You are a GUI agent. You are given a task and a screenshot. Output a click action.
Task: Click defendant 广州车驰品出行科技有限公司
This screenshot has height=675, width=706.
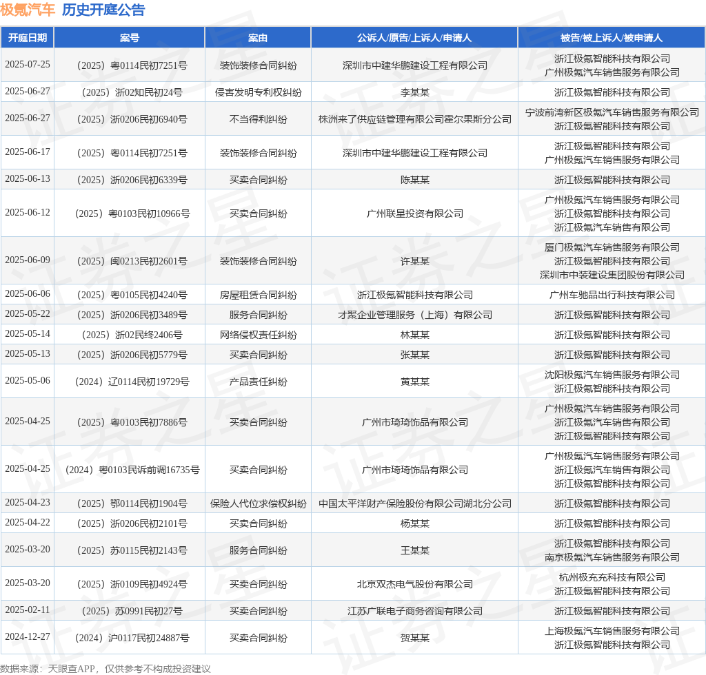612,295
